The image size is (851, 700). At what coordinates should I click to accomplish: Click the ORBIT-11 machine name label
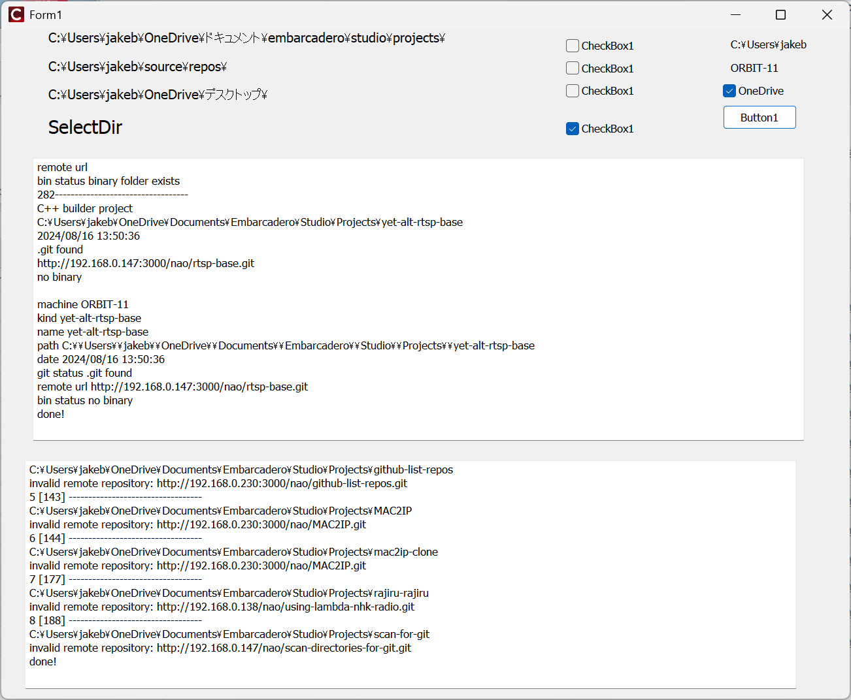pos(754,68)
